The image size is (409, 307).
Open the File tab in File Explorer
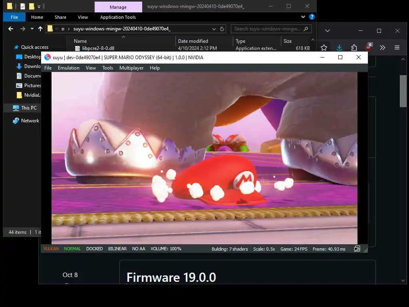click(x=14, y=17)
